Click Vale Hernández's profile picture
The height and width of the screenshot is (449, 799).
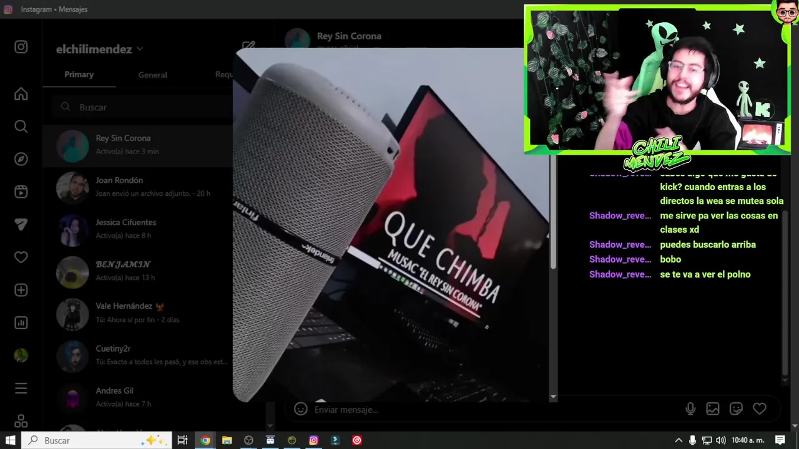click(x=72, y=314)
